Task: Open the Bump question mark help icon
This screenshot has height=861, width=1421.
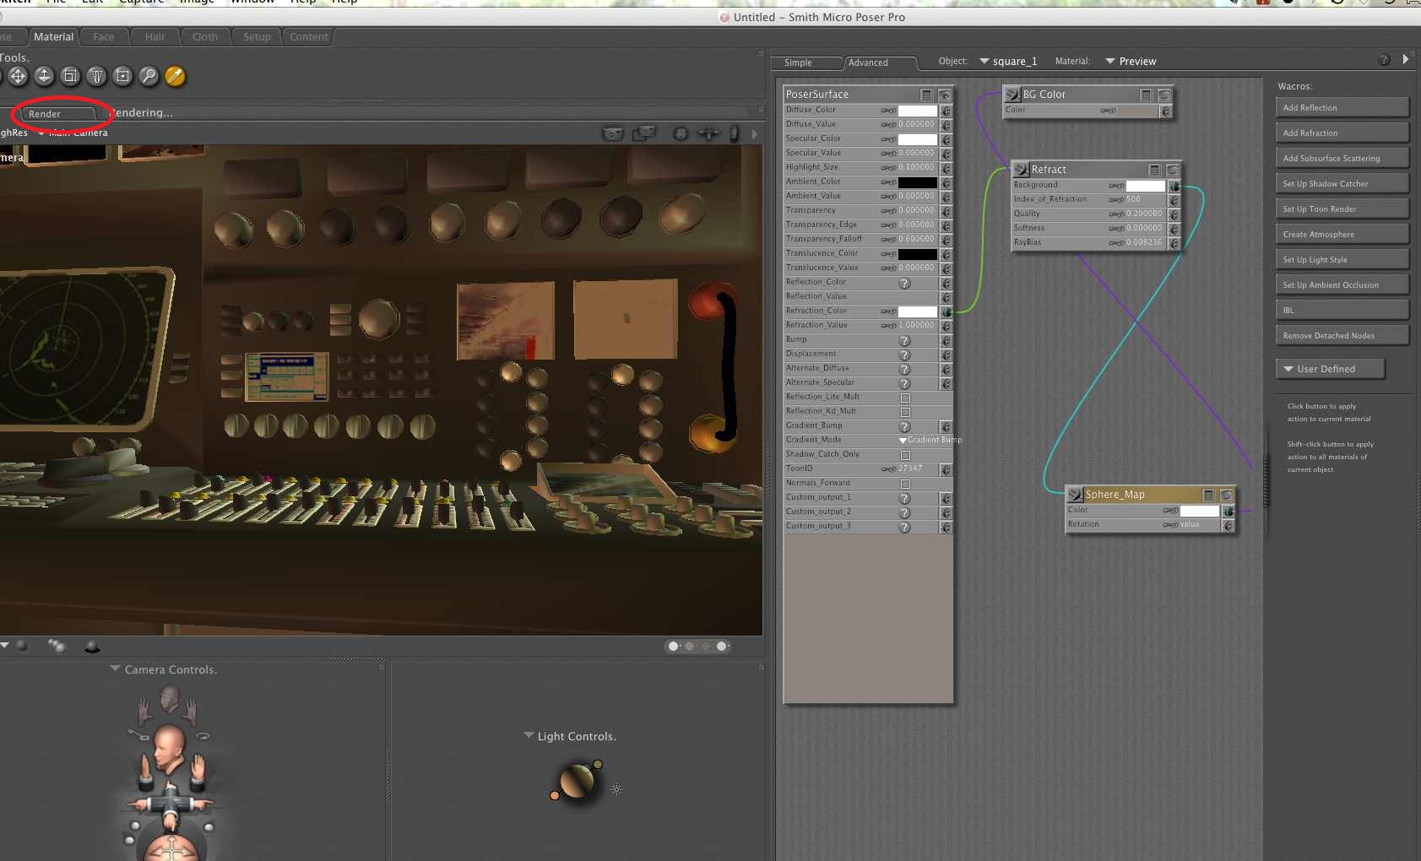Action: [904, 340]
